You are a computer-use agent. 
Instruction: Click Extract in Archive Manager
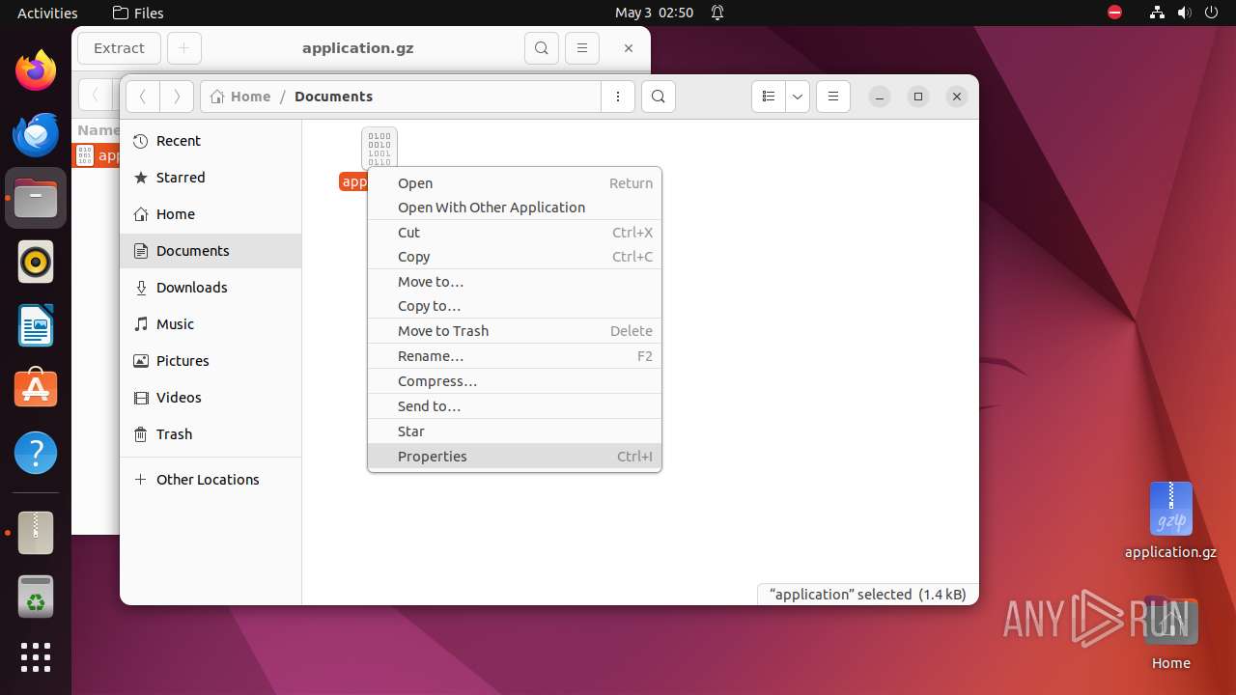120,48
